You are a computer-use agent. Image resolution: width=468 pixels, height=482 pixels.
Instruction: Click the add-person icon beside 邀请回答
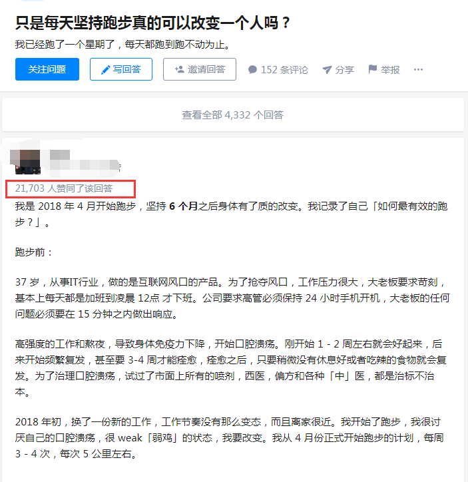pyautogui.click(x=179, y=69)
